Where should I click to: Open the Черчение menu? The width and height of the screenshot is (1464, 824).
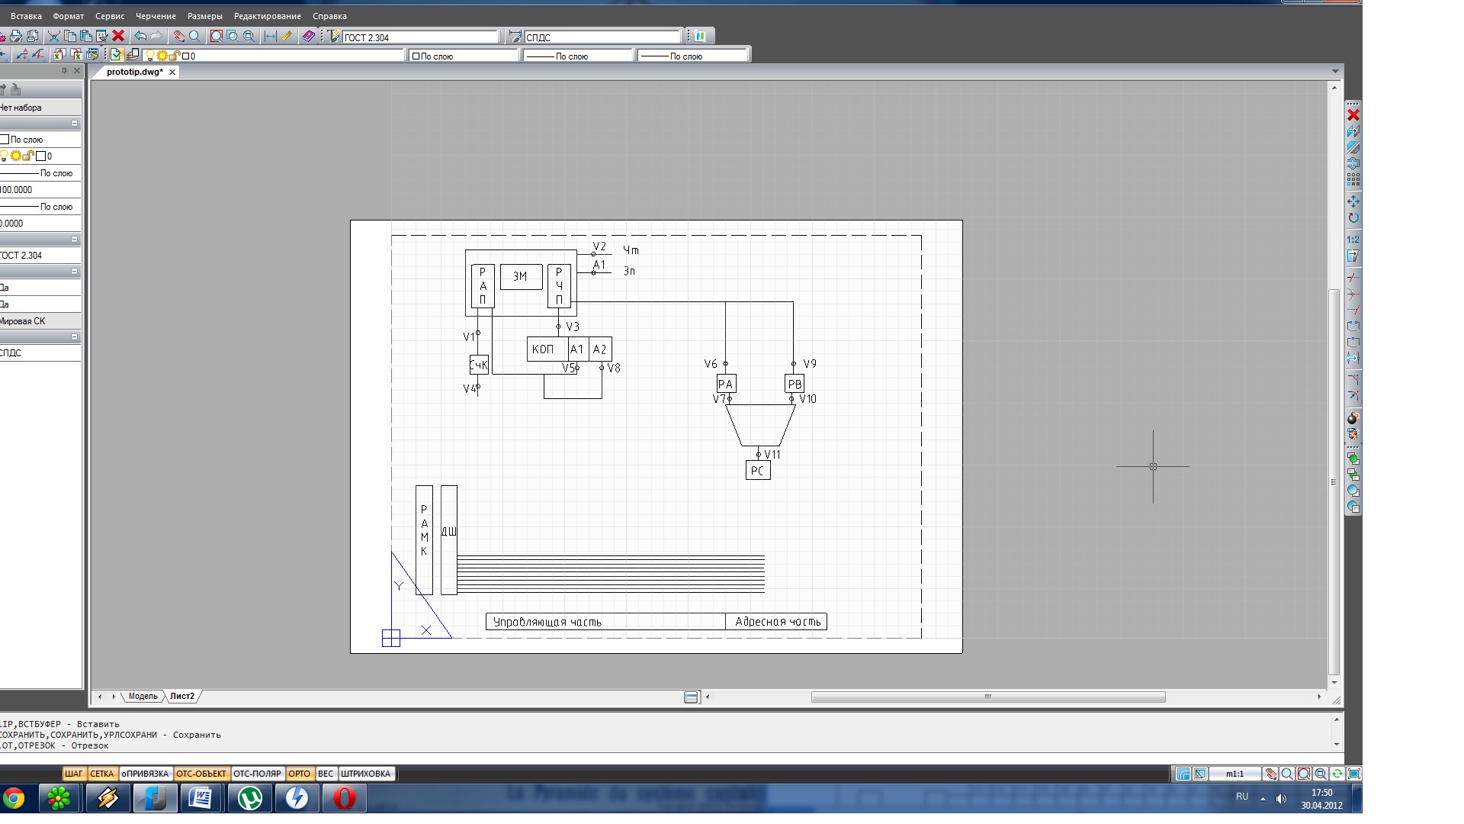coord(156,16)
